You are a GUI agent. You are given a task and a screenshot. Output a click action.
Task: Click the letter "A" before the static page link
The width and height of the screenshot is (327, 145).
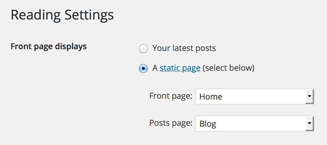coord(155,68)
